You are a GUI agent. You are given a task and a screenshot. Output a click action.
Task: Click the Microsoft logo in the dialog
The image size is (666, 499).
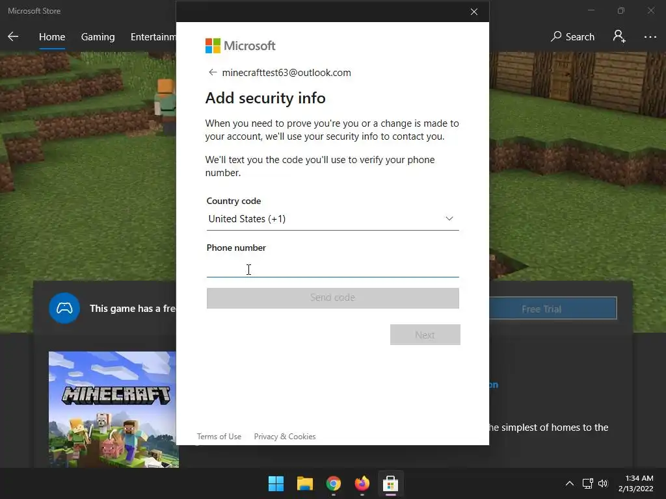tap(241, 46)
